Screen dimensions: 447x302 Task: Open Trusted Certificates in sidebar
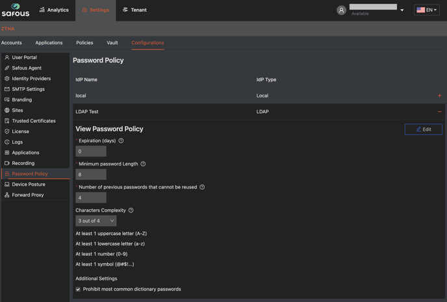[33, 121]
